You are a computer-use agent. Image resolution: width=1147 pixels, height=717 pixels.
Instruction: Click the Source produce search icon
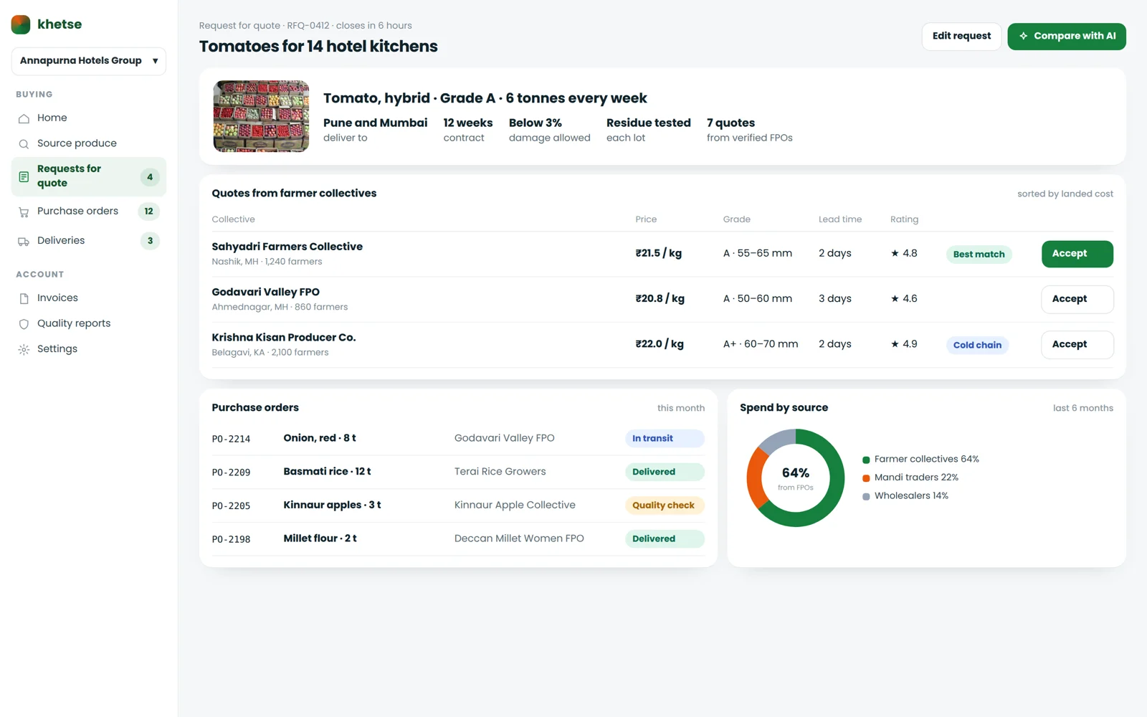(x=24, y=144)
